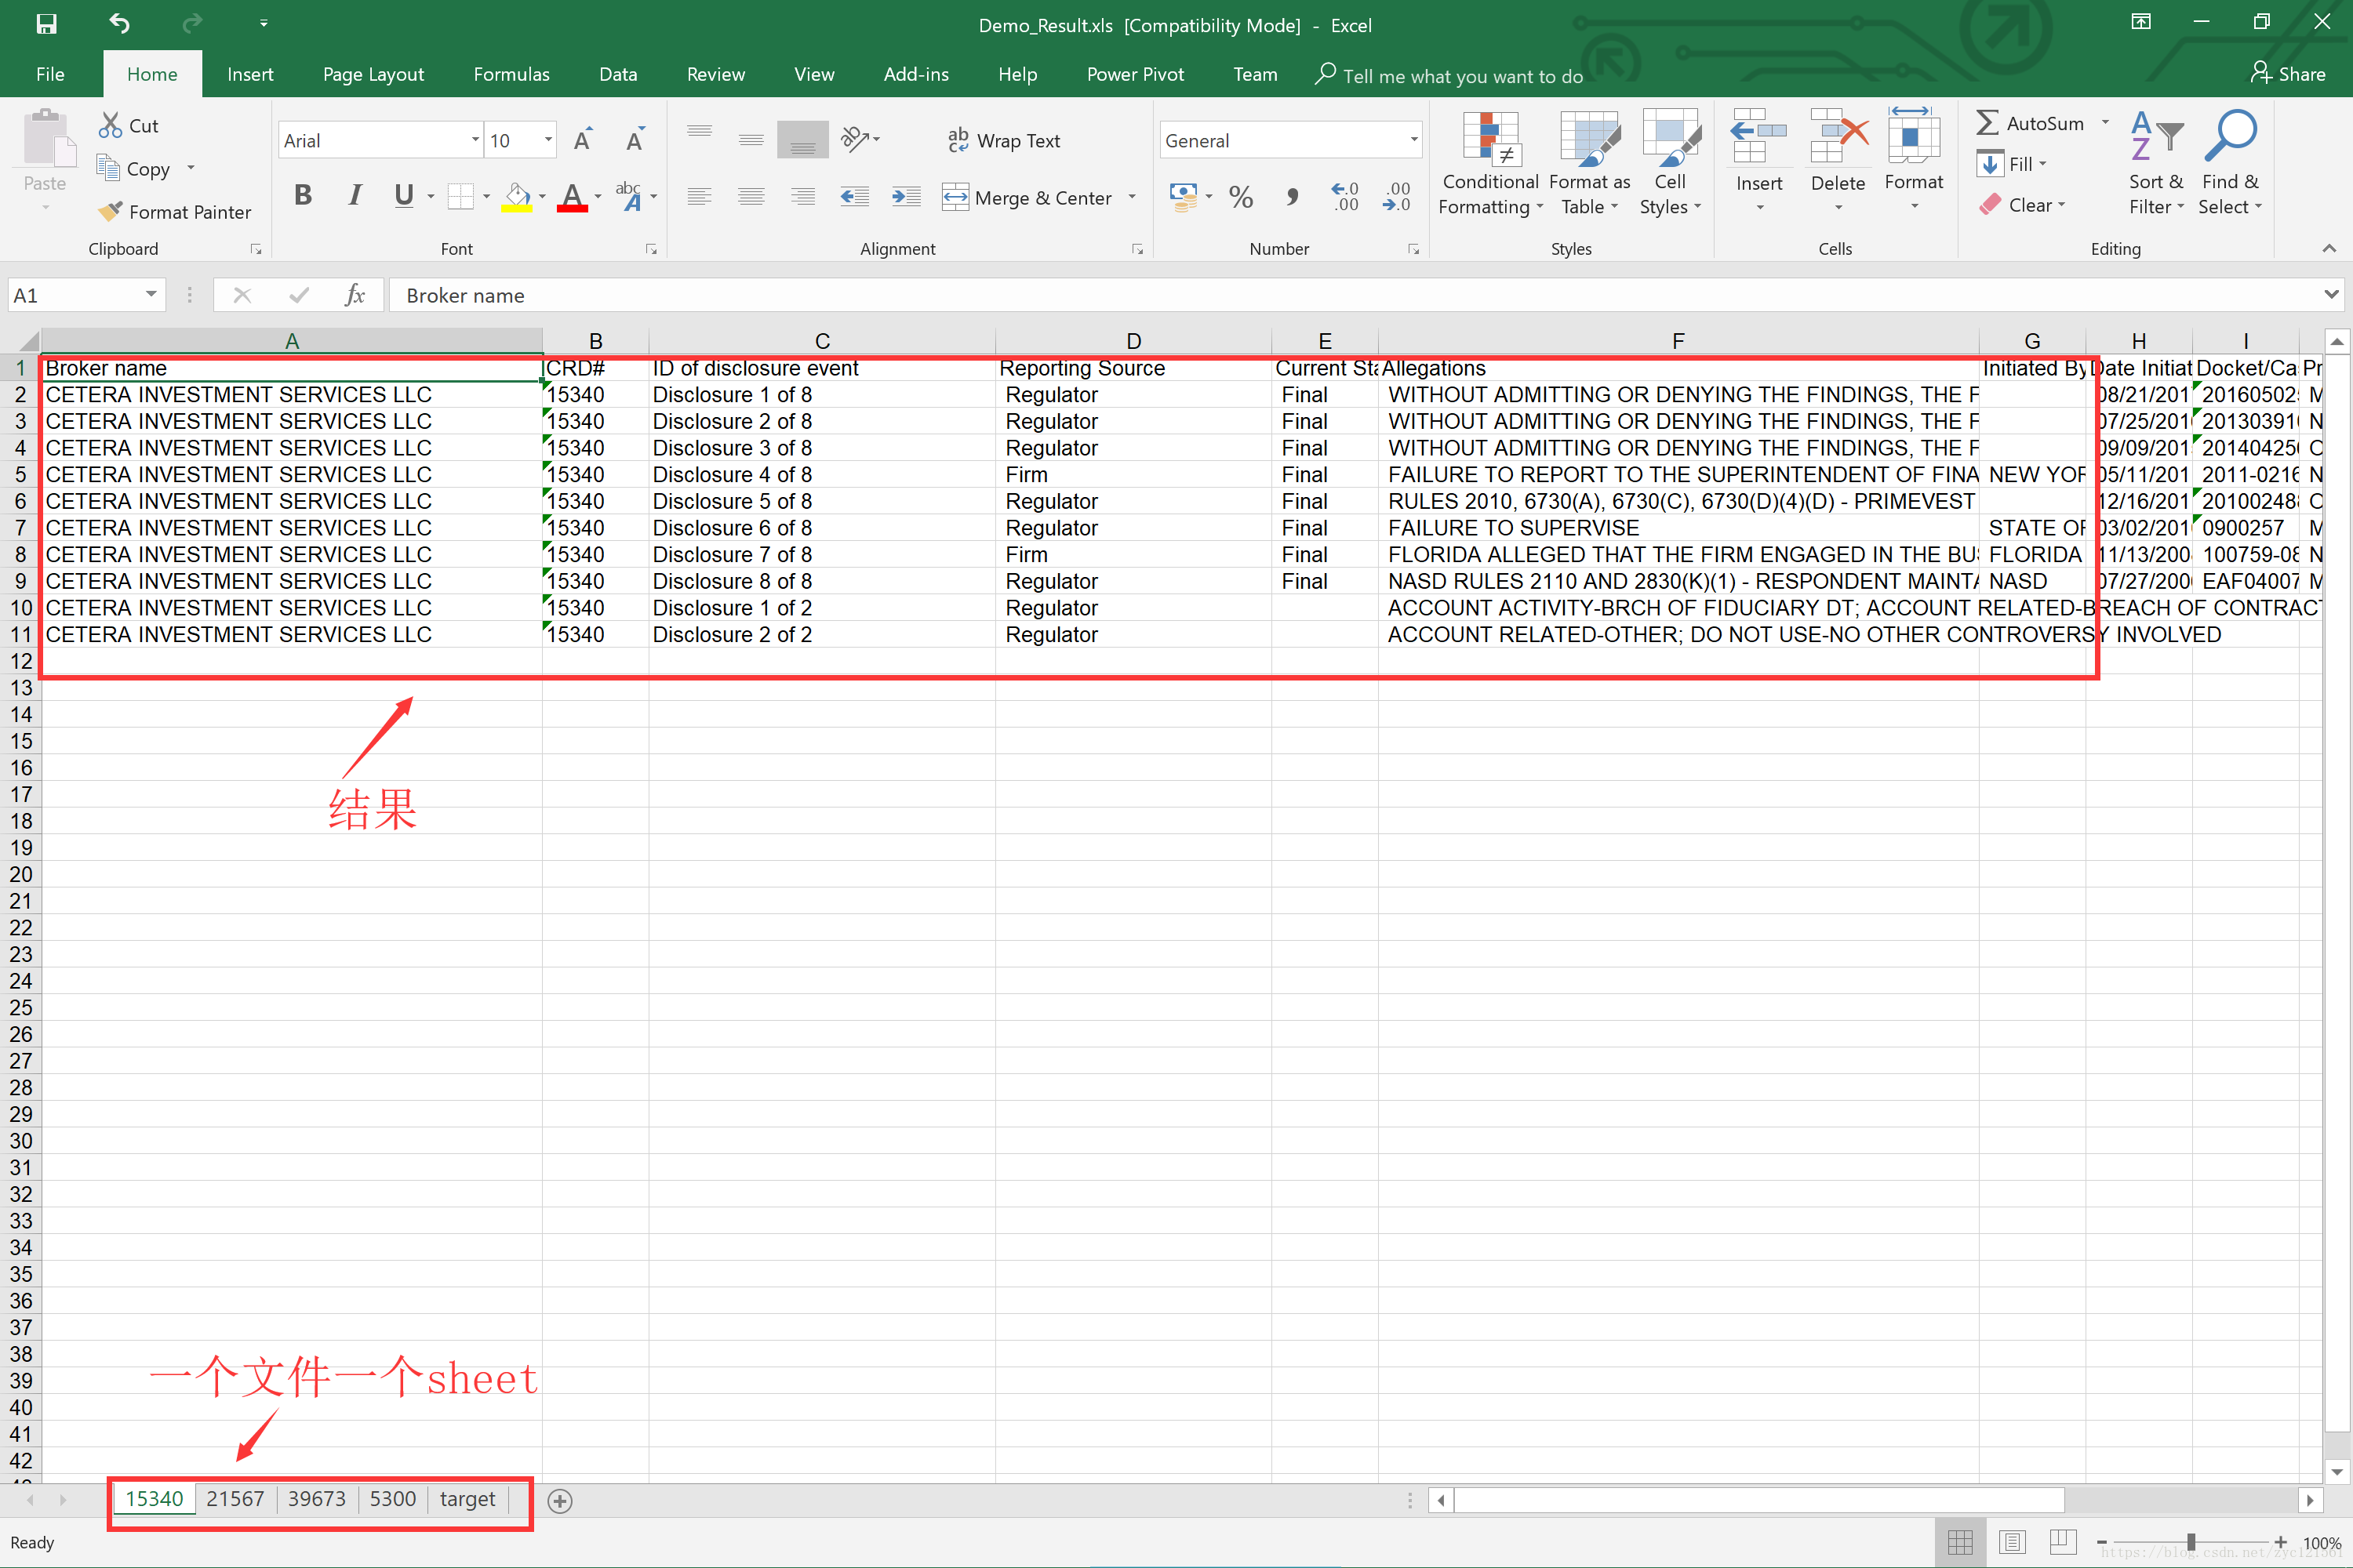Switch to the target sheet tab

coord(467,1499)
